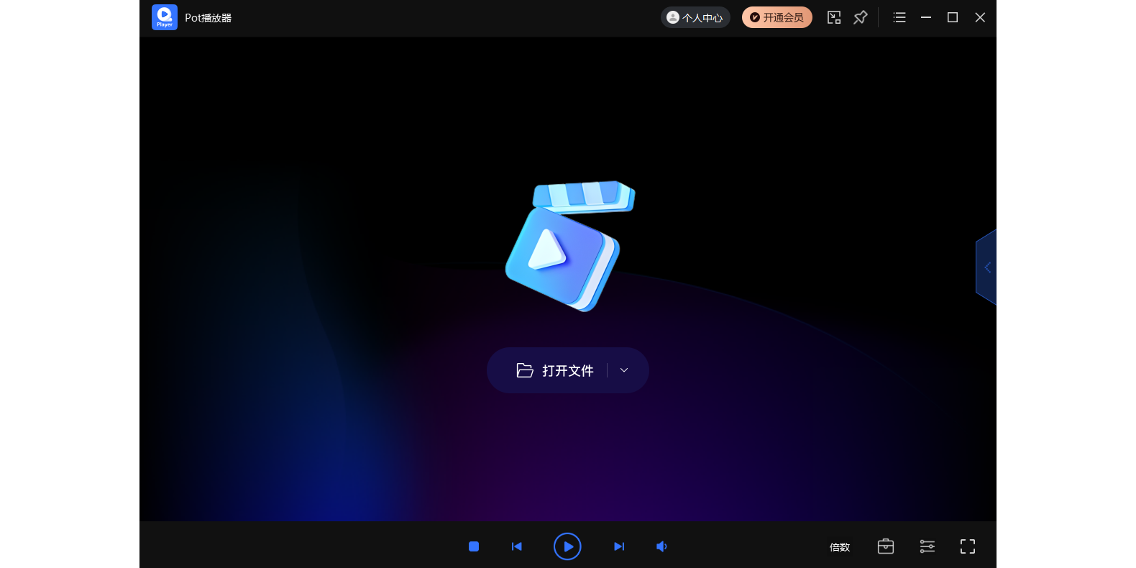Image resolution: width=1136 pixels, height=568 pixels.
Task: Mute audio with the speaker icon
Action: point(661,546)
